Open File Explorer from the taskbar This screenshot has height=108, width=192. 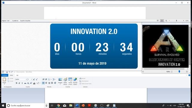pos(71,105)
